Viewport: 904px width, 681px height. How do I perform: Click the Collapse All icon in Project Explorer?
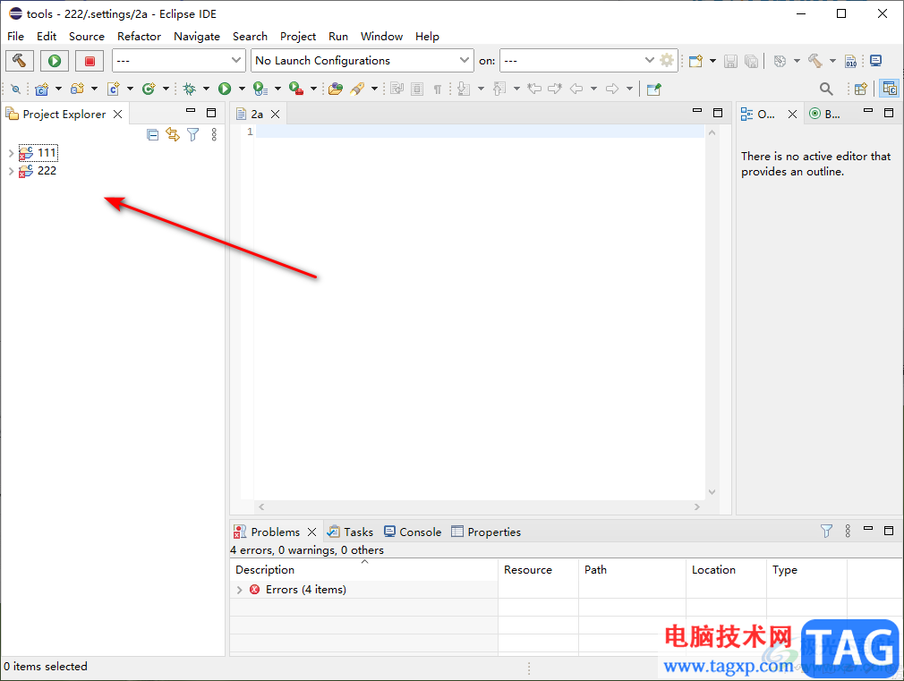tap(152, 135)
